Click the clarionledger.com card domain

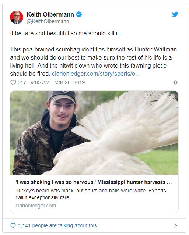pos(36,206)
